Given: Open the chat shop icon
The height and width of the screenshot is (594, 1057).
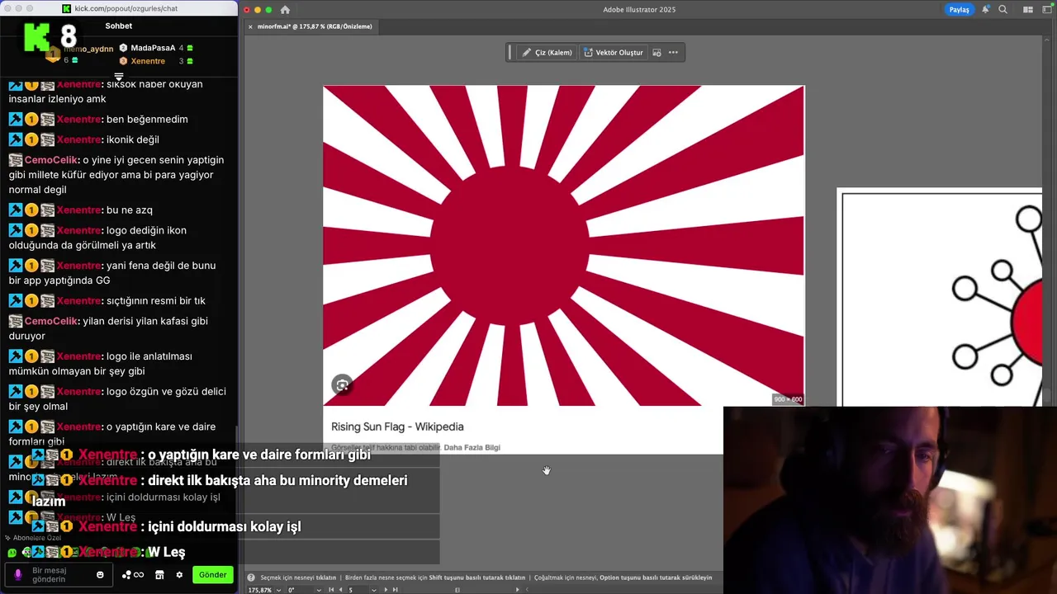Looking at the screenshot, I should tap(159, 575).
